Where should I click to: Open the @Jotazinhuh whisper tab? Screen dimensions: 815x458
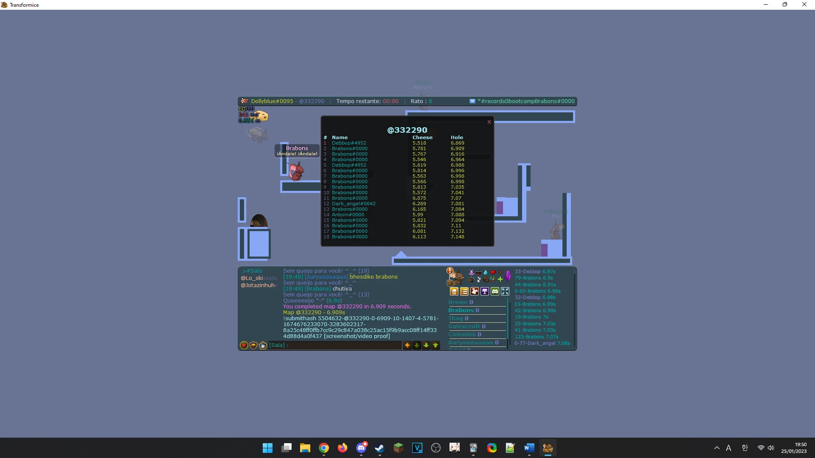[x=259, y=285]
